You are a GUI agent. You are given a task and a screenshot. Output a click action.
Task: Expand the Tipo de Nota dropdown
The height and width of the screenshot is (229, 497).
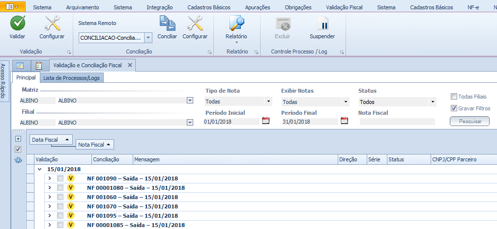[x=268, y=102]
